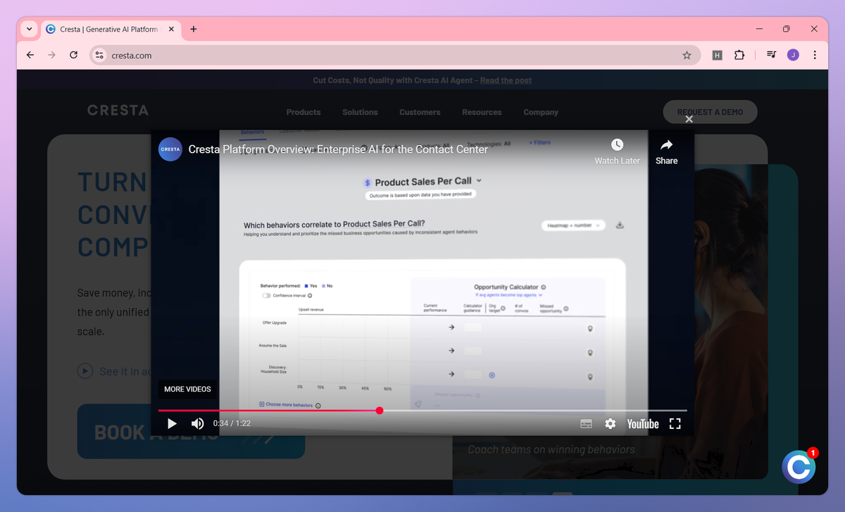Viewport: 845px width, 512px height.
Task: Toggle the Confidence interval switch
Action: 267,296
